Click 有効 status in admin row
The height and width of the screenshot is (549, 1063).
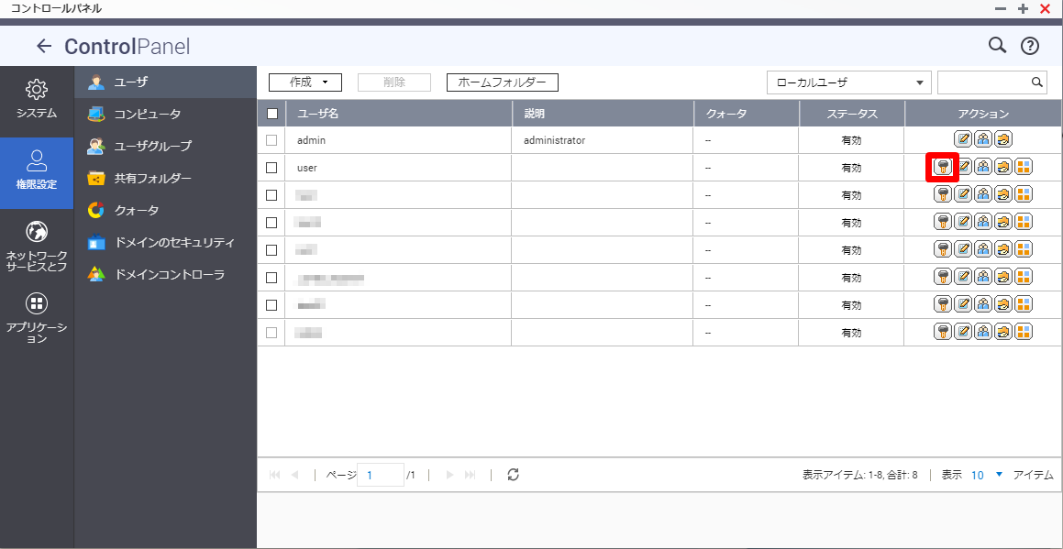click(851, 140)
